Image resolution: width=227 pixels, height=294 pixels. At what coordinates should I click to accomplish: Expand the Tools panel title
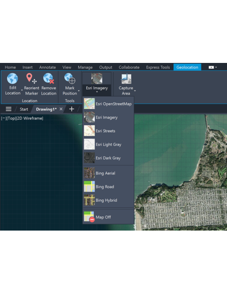pos(70,101)
